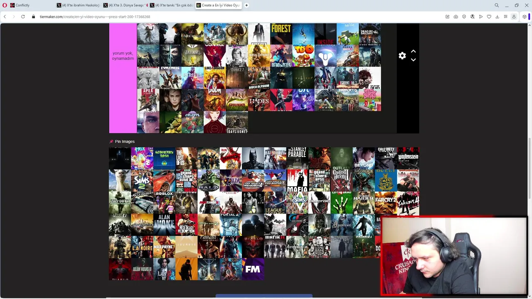Select the Alan Wake II thumbnail
Screen dimensions: 532x299
point(142,269)
